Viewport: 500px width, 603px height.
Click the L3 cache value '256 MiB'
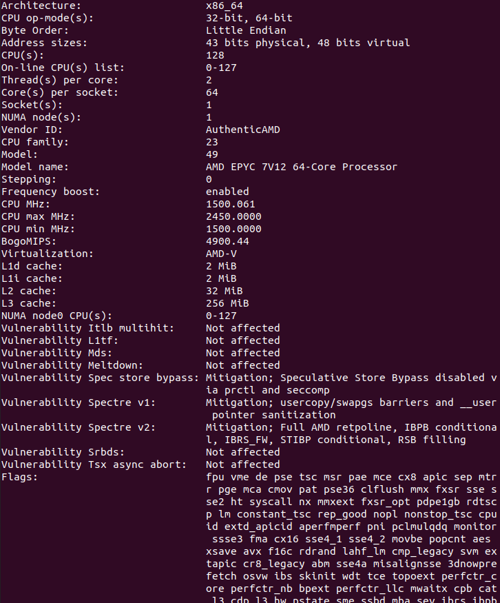coord(227,303)
